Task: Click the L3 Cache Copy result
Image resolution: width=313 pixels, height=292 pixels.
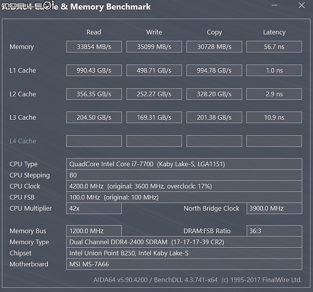Action: (x=214, y=118)
